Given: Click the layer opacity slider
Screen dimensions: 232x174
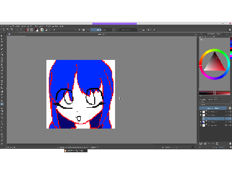Looking at the screenshot, I should pyautogui.click(x=213, y=108).
